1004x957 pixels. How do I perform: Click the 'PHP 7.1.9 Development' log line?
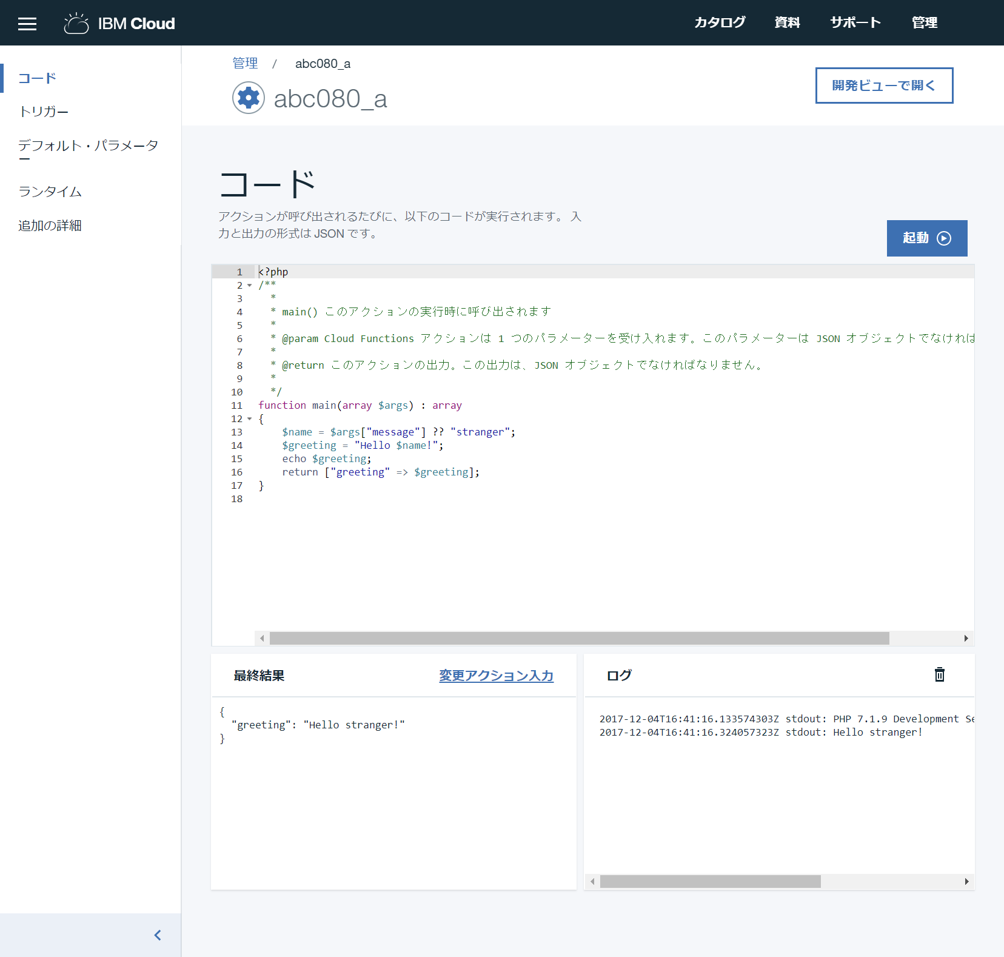coord(787,719)
